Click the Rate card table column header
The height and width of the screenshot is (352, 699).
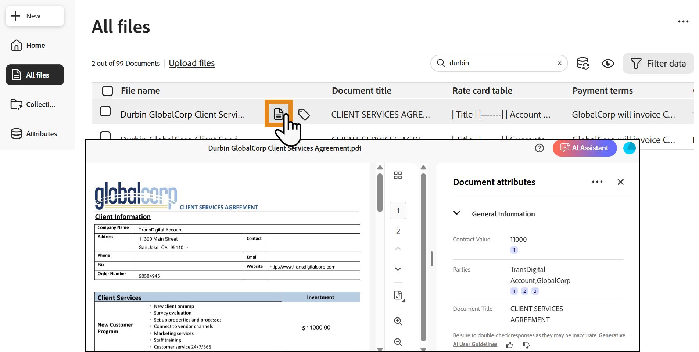click(482, 91)
